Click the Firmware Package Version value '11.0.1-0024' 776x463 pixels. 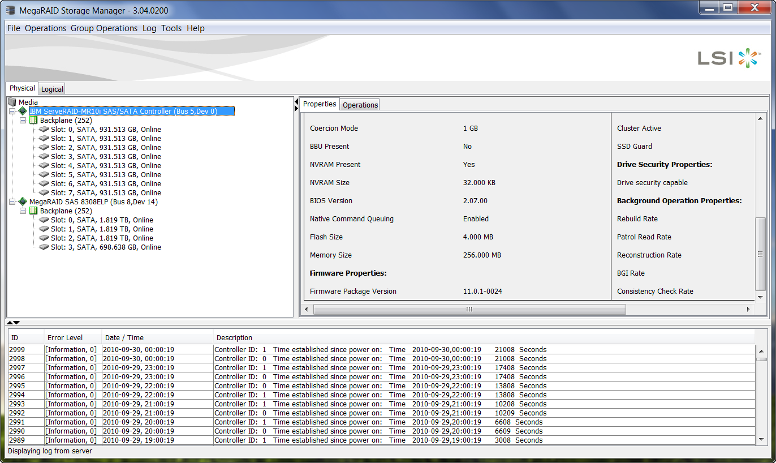[x=482, y=291]
